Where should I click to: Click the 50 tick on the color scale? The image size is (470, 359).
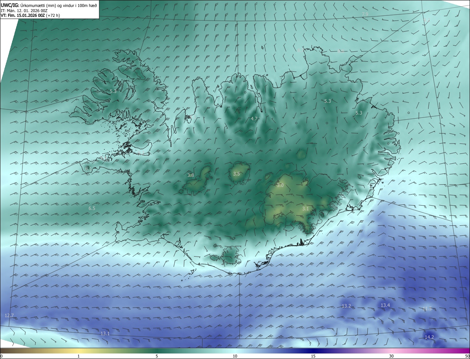tap(467, 356)
